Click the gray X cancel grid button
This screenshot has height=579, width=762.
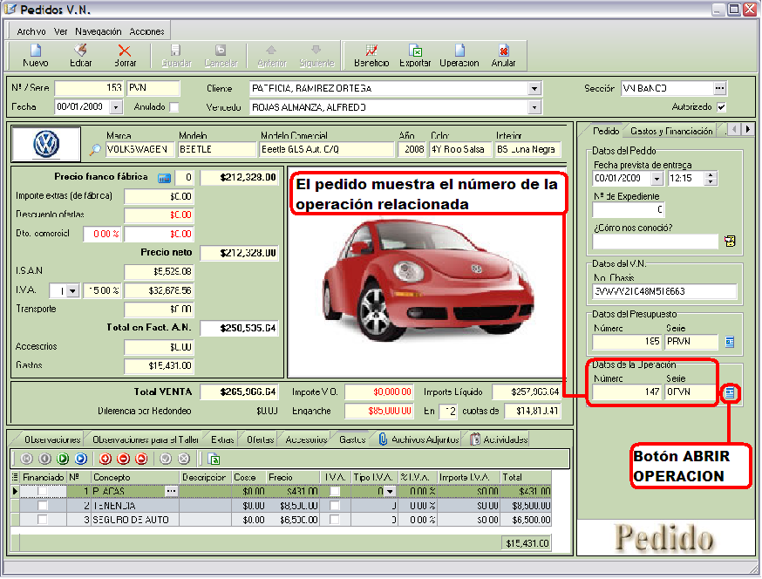(x=184, y=459)
